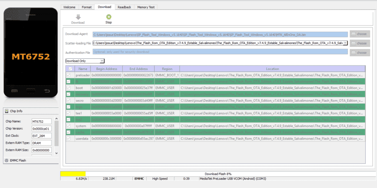Screen dimensions: 377x188
Task: Open the Readback tab
Action: [x=124, y=7]
